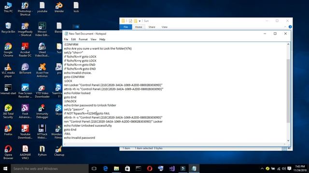Click the ':CONFIRM' label line
This screenshot has width=309, height=173.
coord(71,45)
